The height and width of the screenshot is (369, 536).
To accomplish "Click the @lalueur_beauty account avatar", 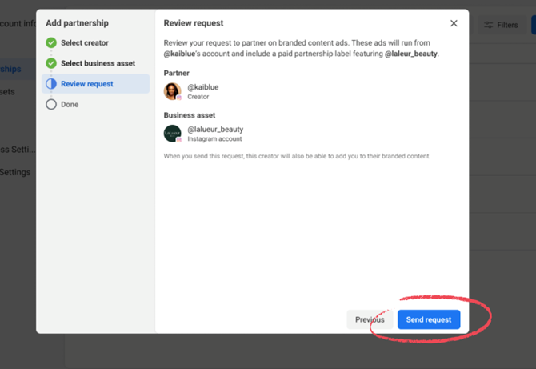I will pyautogui.click(x=172, y=134).
